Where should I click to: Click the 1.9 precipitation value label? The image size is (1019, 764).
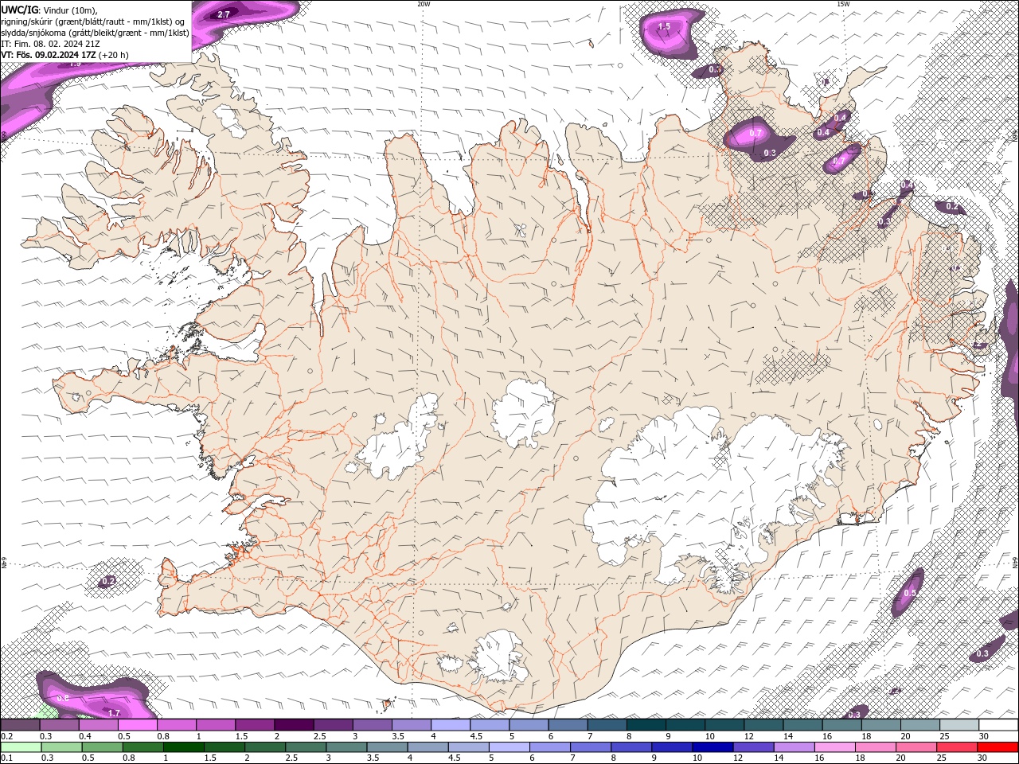76,63
